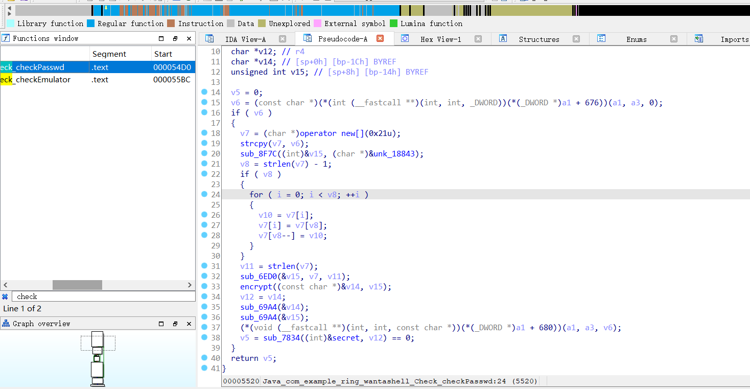Maximize the Graph overview panel
This screenshot has width=750, height=389.
161,324
